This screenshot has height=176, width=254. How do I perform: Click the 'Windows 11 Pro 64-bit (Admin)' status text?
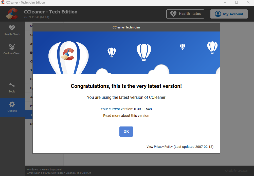coord(45,169)
